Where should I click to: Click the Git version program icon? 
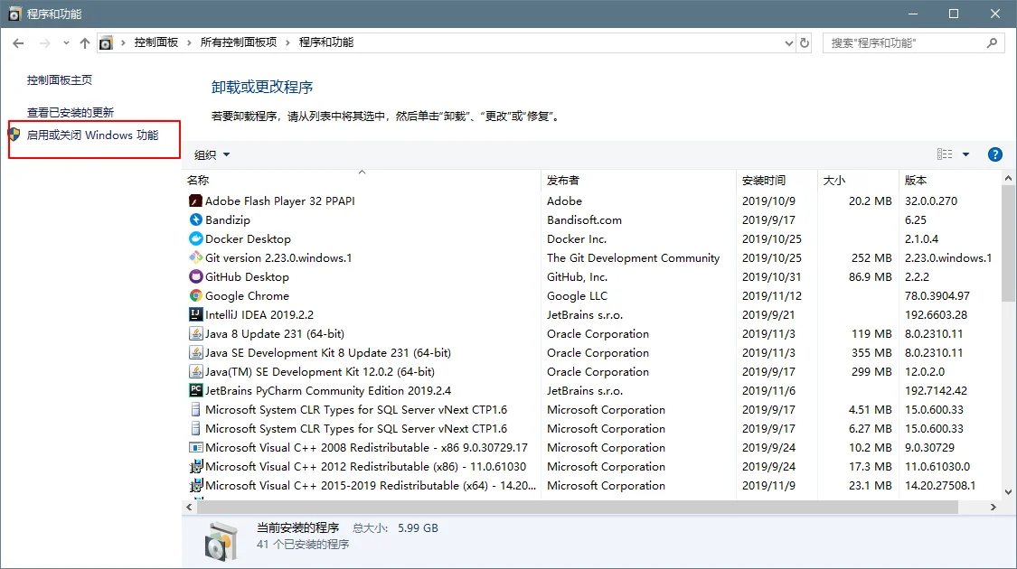pyautogui.click(x=195, y=257)
